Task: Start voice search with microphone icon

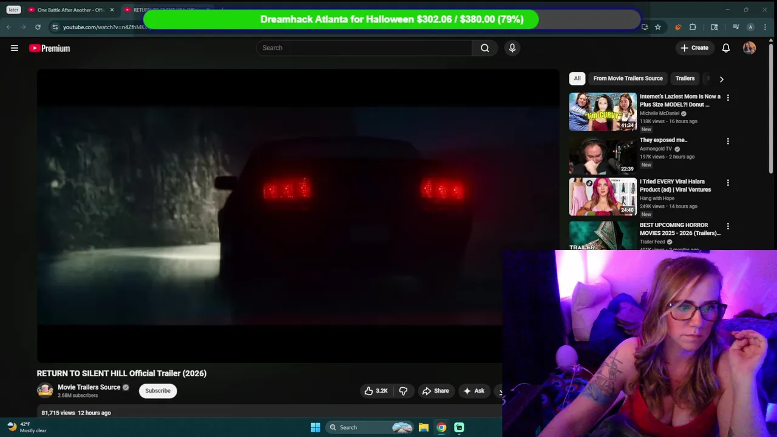Action: coord(512,48)
